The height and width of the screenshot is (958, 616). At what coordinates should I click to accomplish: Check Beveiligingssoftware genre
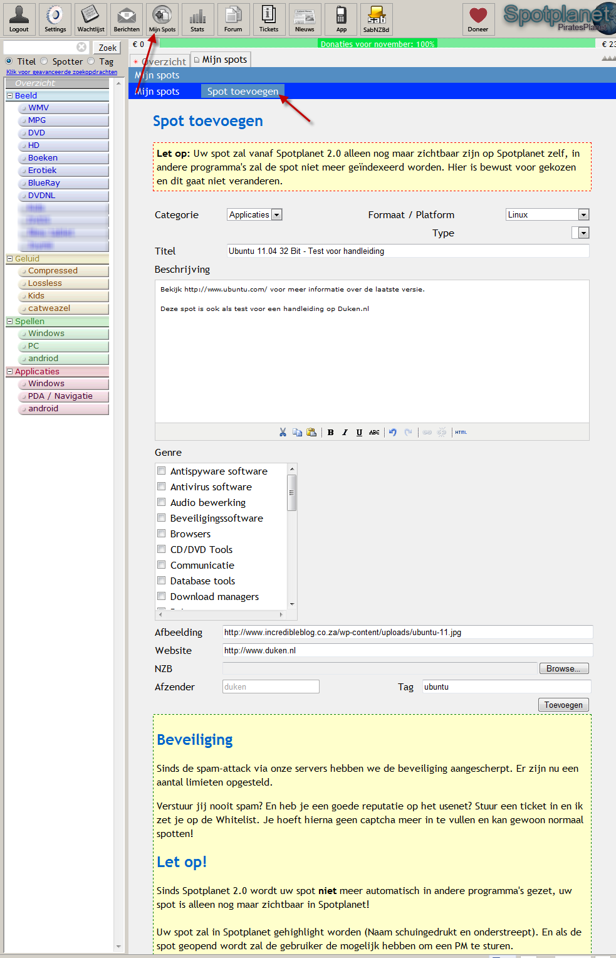[x=162, y=517]
